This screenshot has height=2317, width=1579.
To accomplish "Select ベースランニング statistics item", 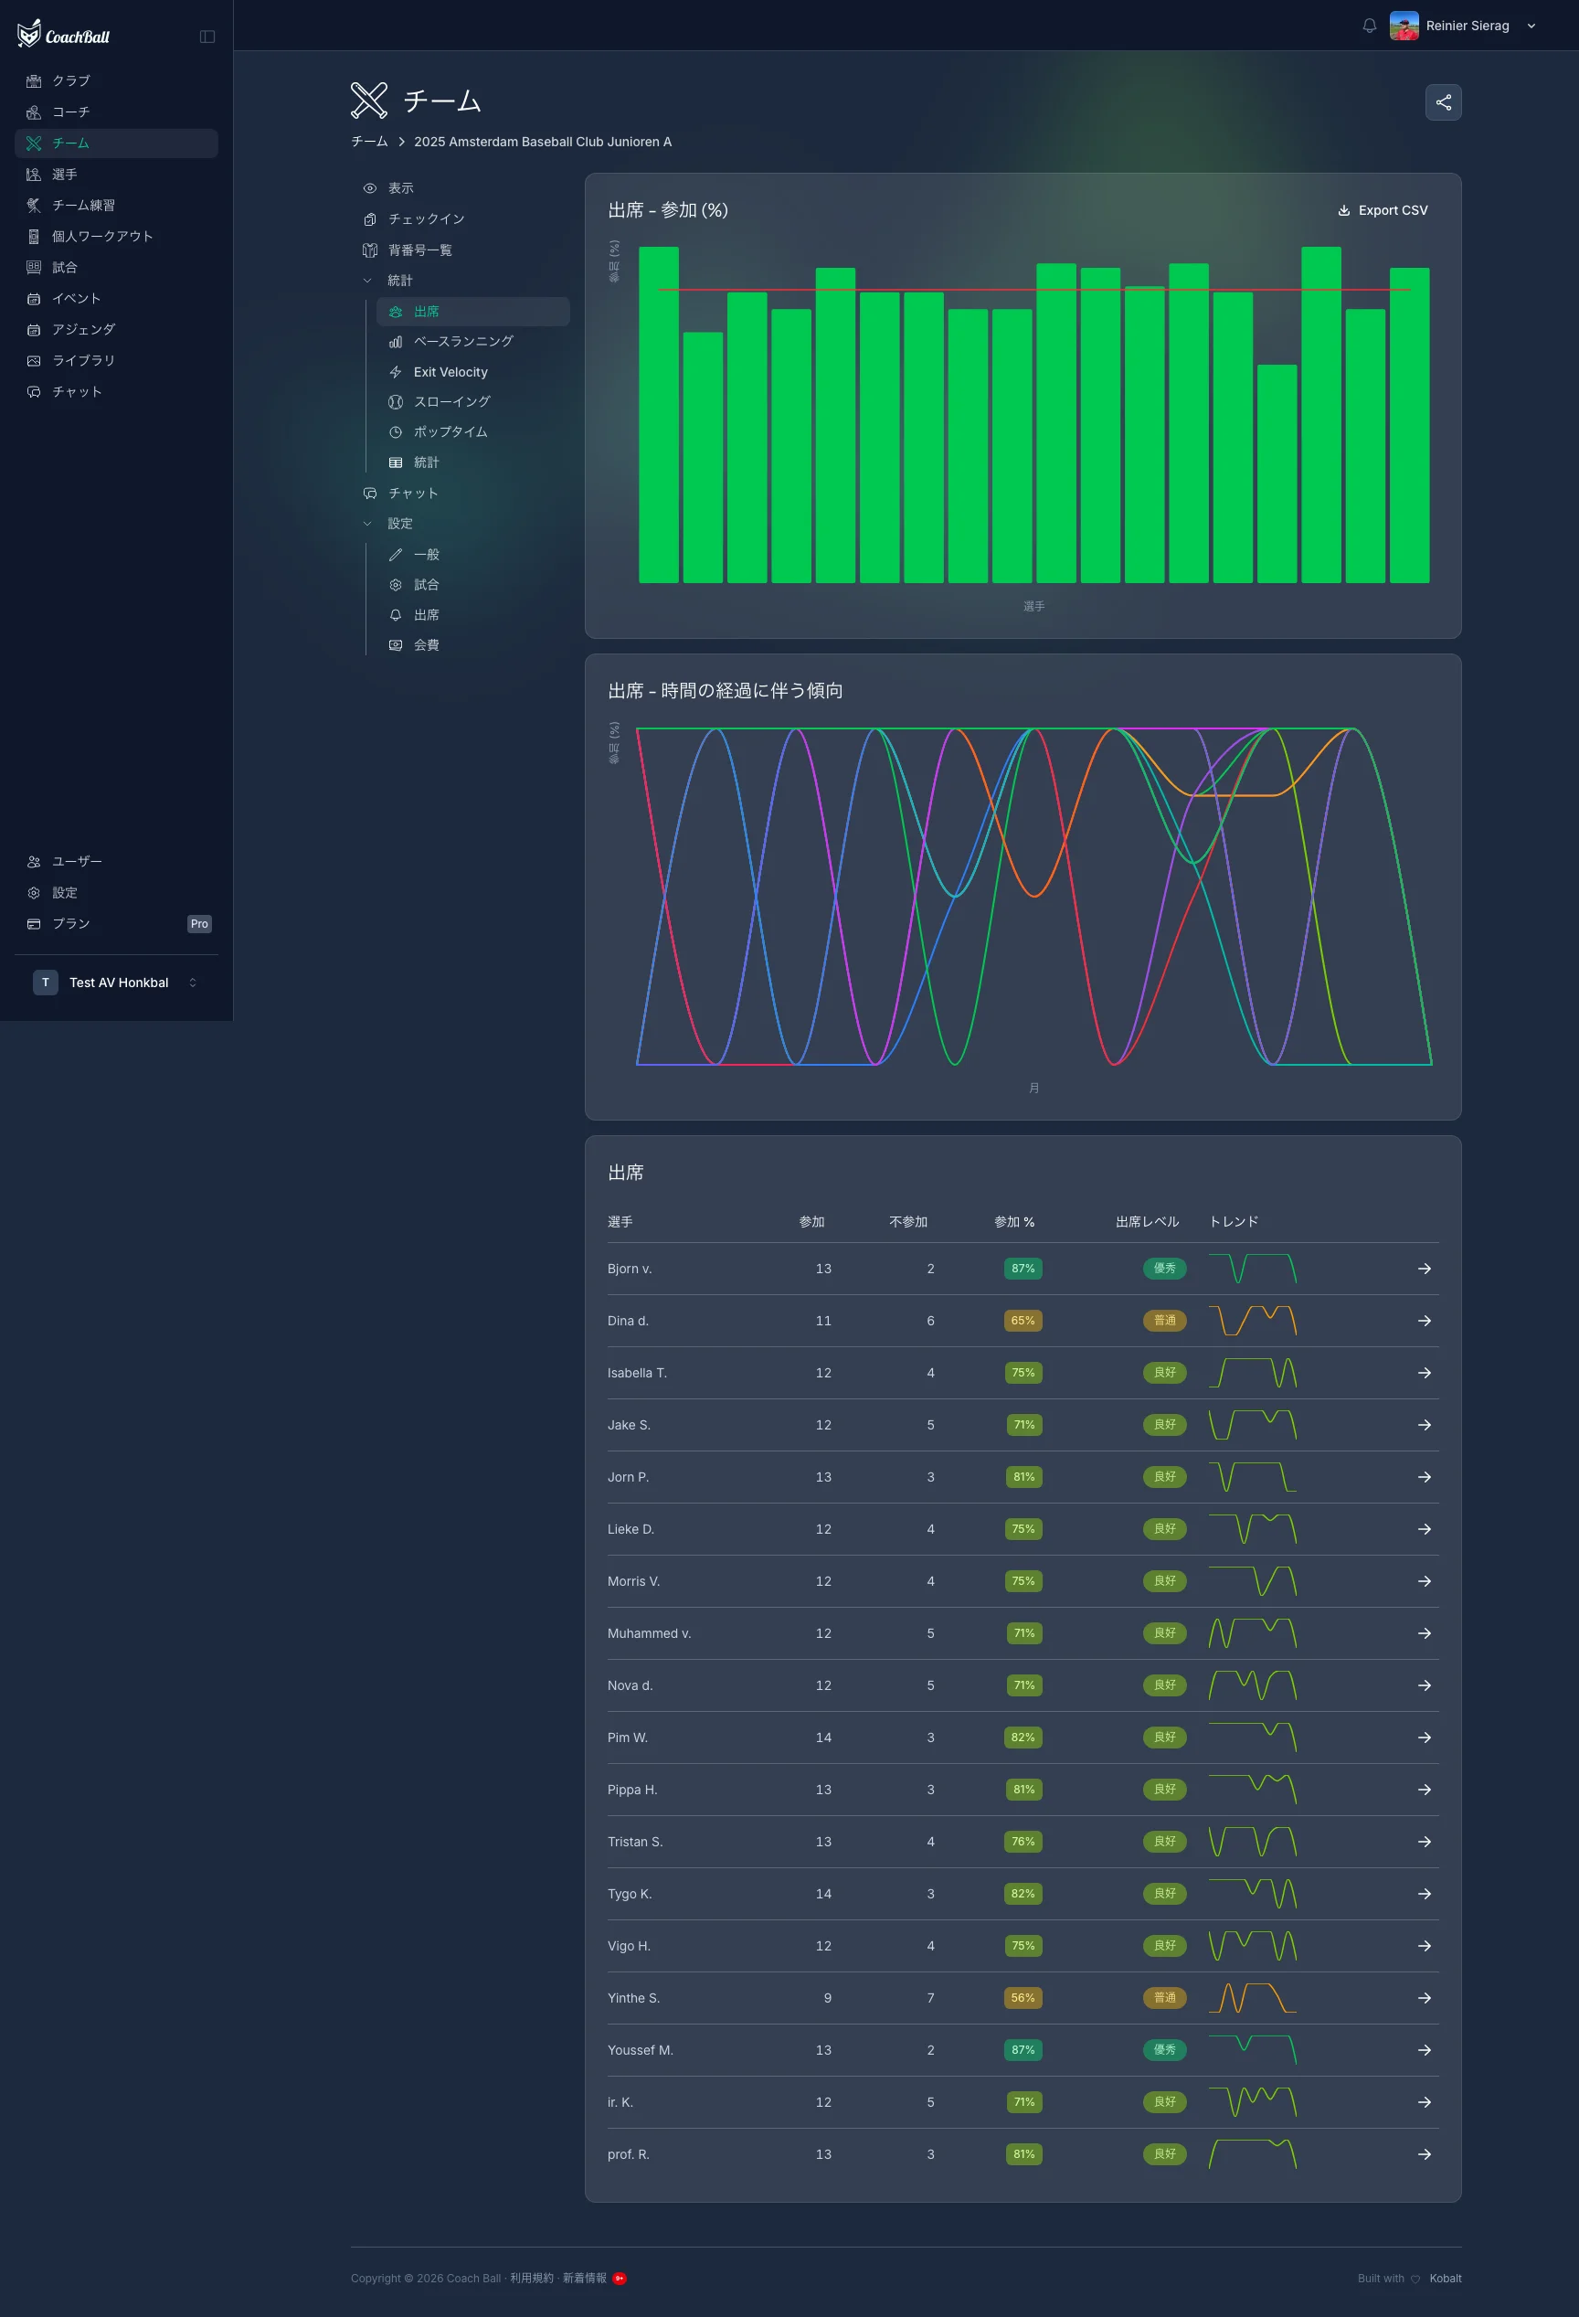I will (462, 341).
